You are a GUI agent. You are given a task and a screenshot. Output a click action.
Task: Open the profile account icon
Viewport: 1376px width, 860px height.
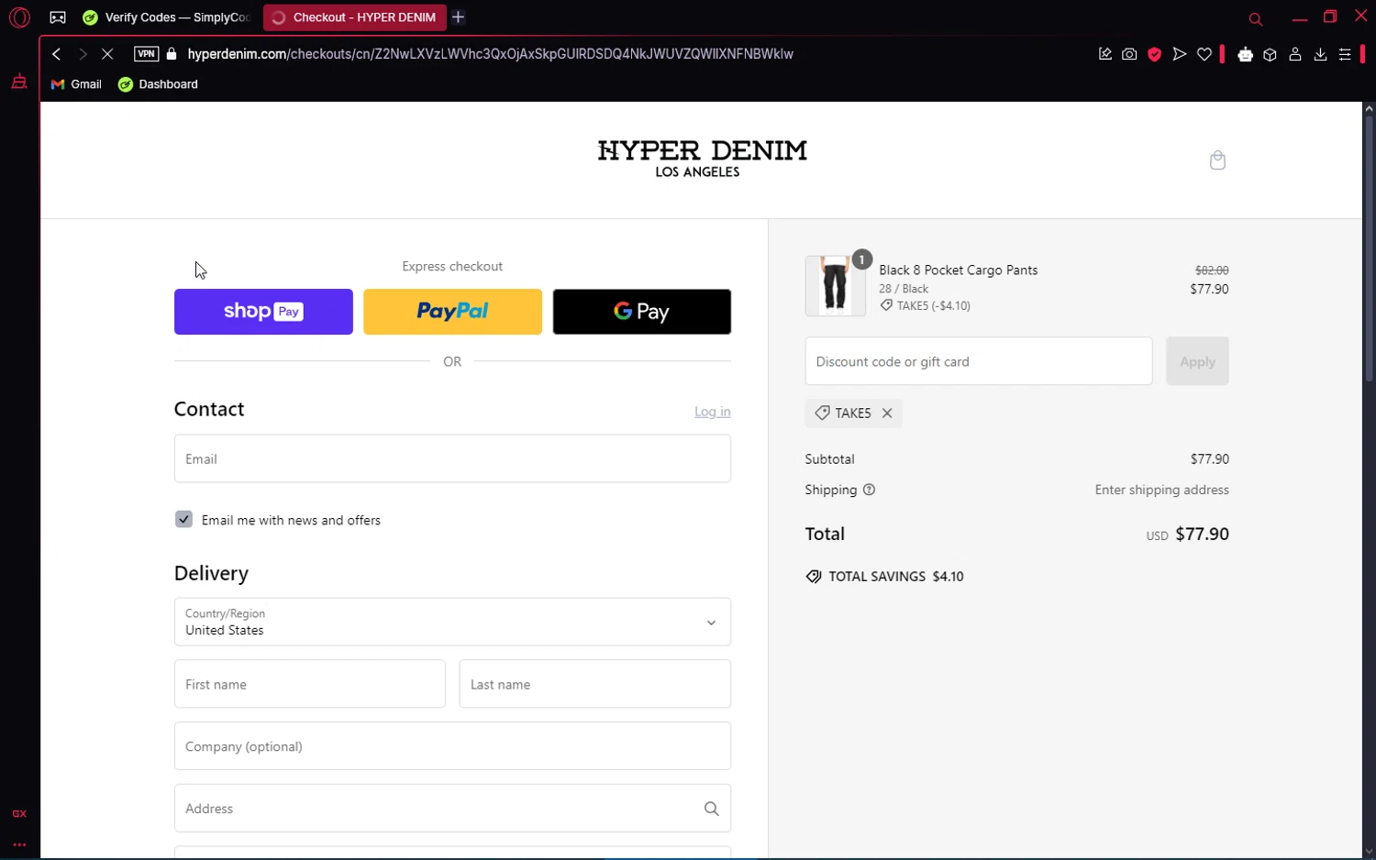[1295, 54]
